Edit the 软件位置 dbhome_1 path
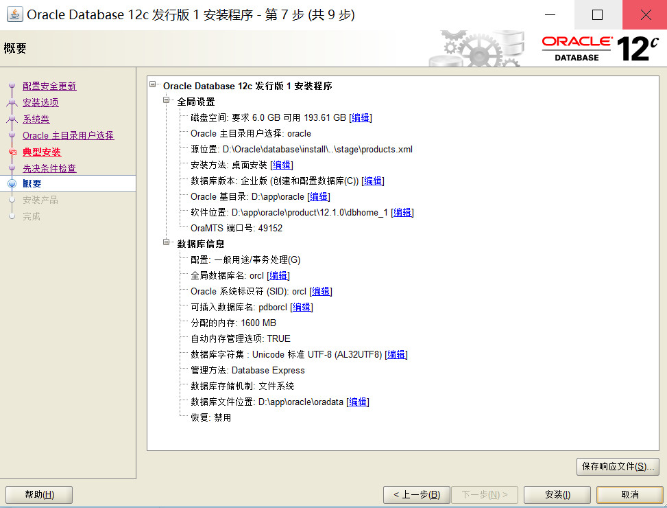This screenshot has width=667, height=508. click(x=402, y=212)
